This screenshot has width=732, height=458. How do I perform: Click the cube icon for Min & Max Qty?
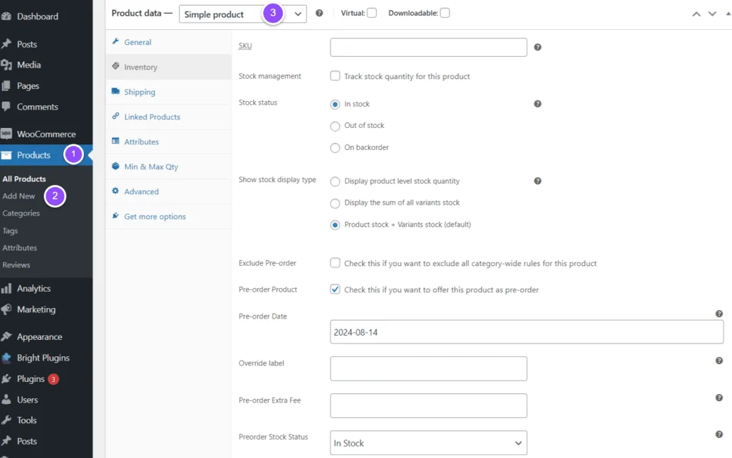tap(115, 166)
